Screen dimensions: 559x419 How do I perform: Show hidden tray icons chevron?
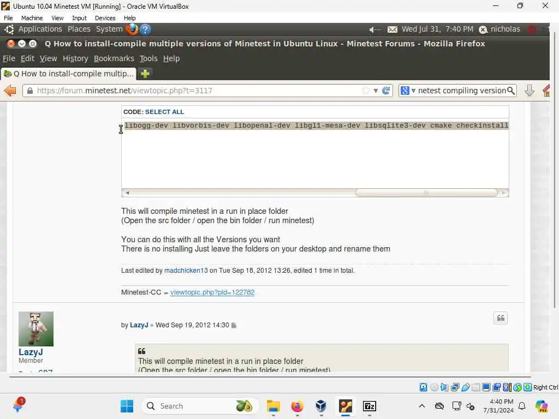(422, 406)
